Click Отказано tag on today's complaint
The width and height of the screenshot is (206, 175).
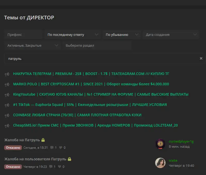13,148
